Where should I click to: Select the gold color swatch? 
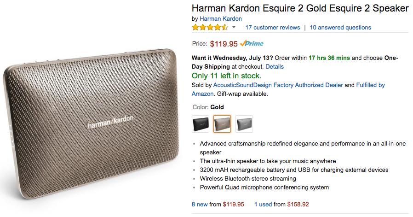point(222,123)
